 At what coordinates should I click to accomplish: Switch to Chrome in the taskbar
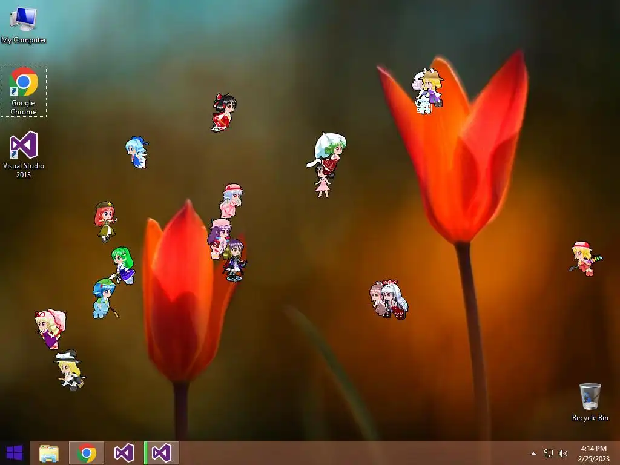click(87, 453)
